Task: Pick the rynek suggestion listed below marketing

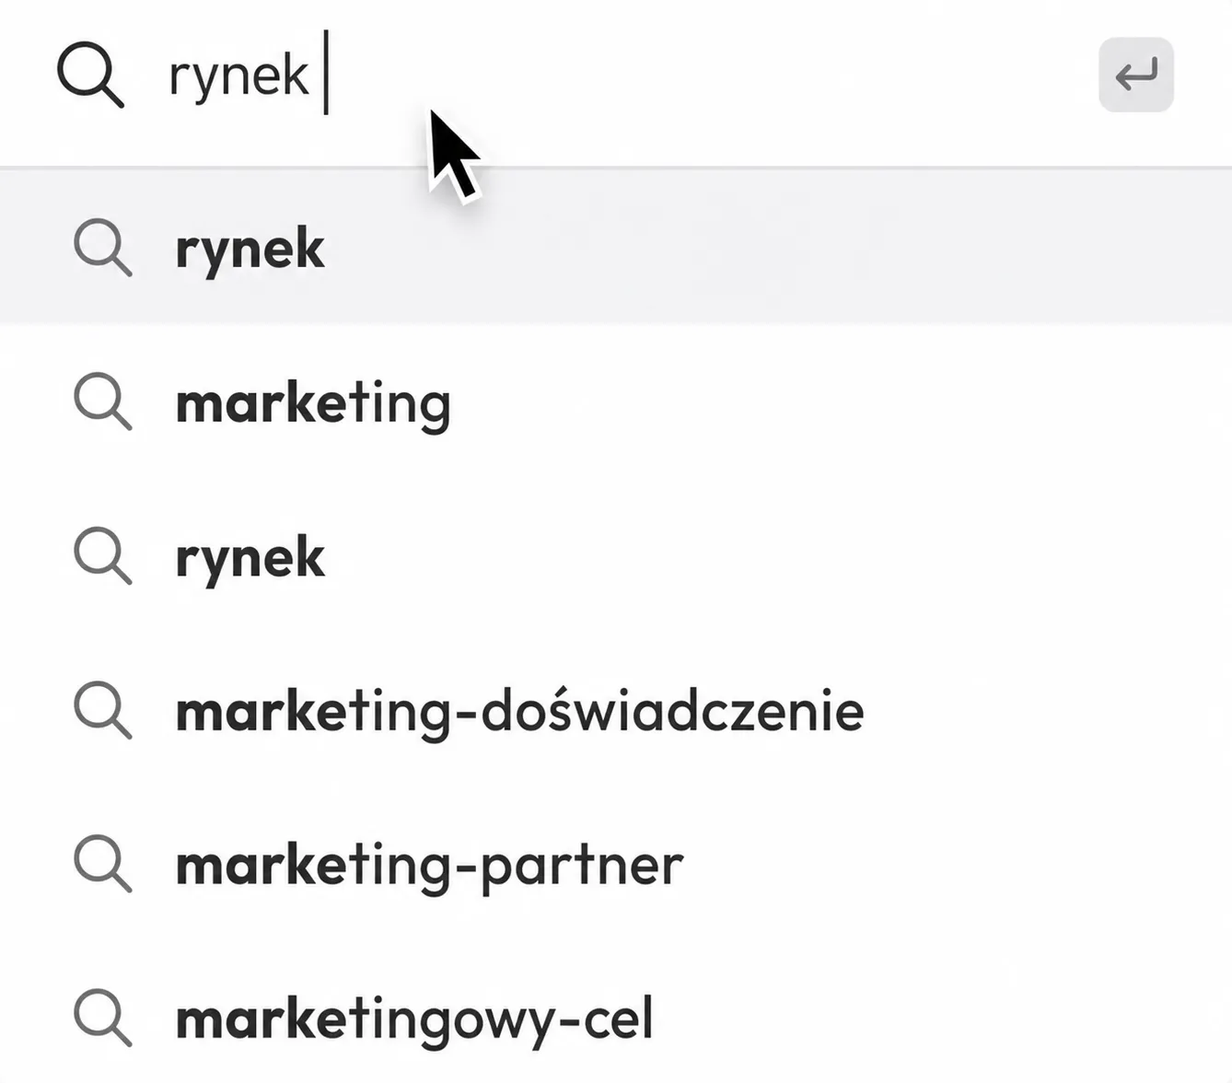Action: (x=250, y=558)
